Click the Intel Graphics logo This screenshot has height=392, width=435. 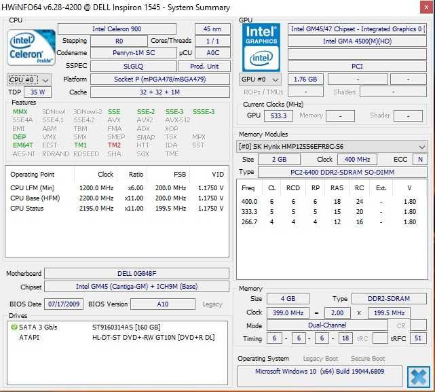pos(261,48)
